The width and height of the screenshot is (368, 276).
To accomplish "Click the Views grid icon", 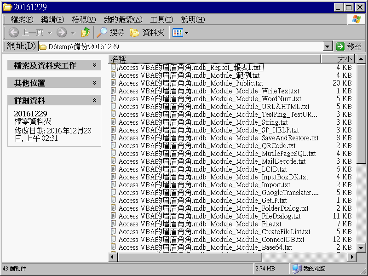I will [178, 33].
